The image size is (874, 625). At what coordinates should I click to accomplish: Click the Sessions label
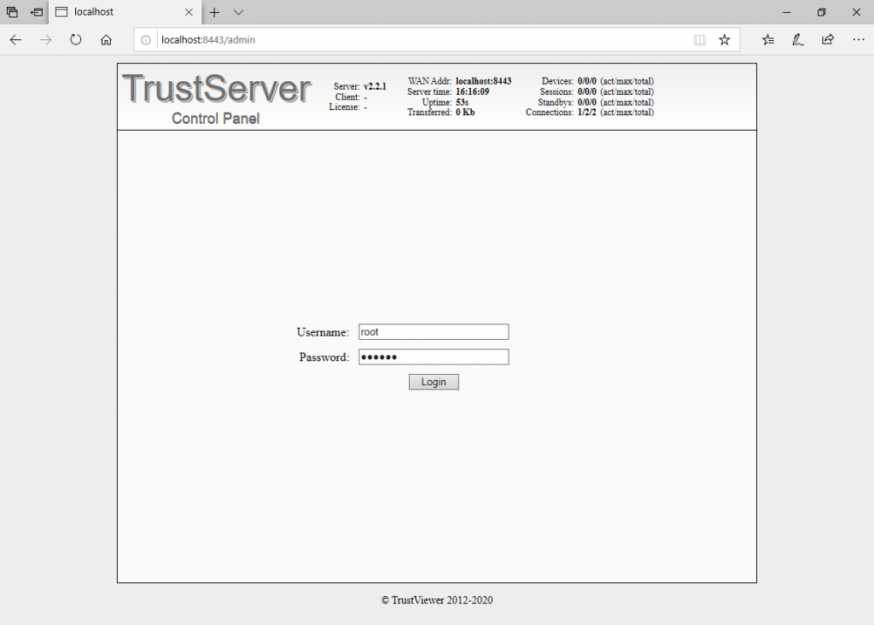coord(556,91)
